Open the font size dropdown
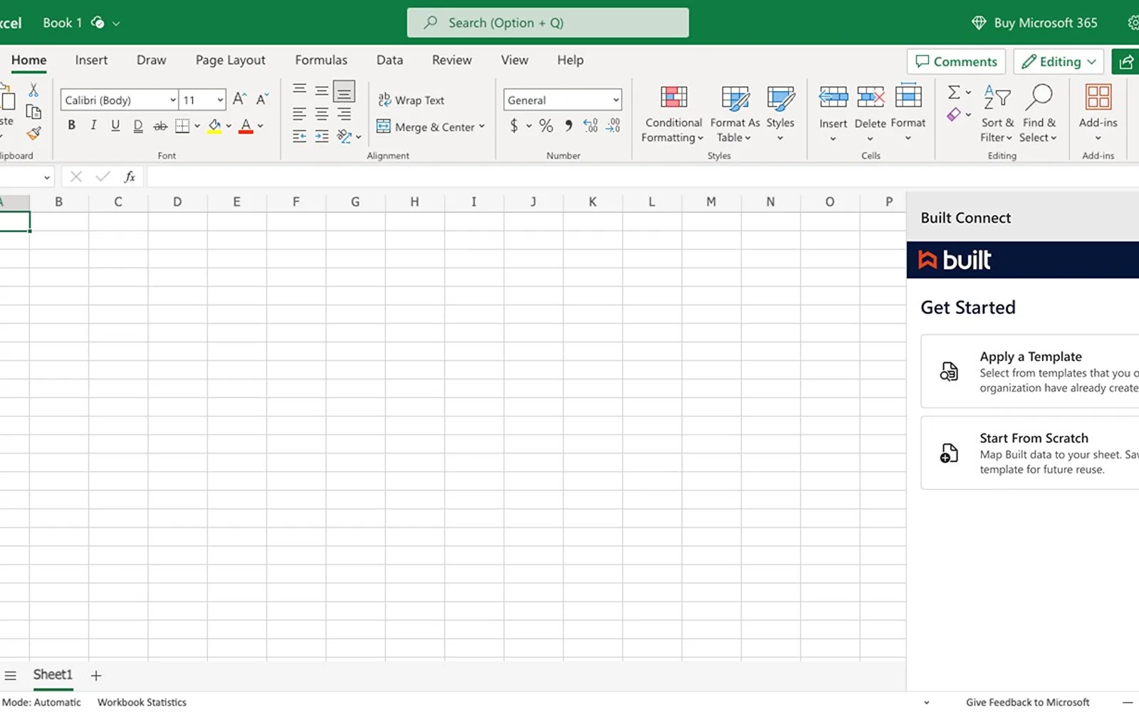This screenshot has height=712, width=1139. point(220,100)
